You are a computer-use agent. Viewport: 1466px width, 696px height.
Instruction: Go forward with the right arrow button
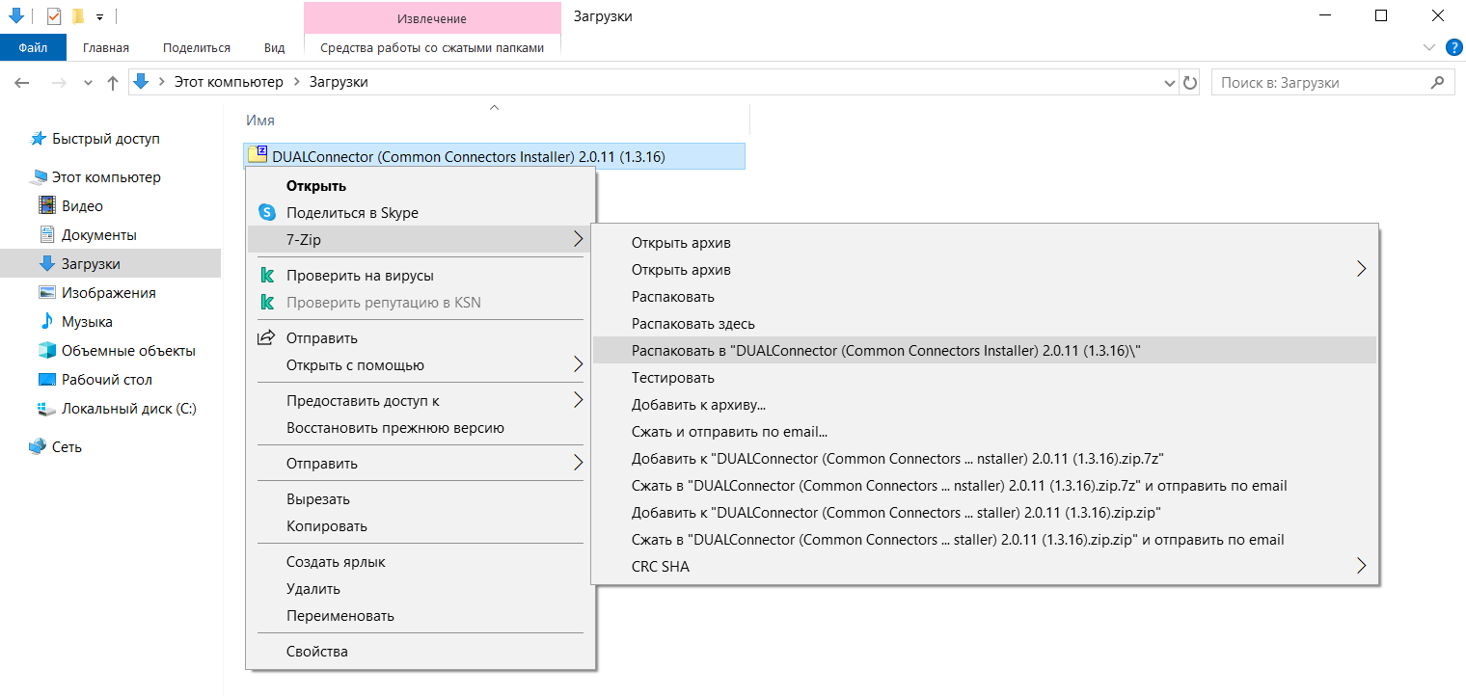(58, 83)
